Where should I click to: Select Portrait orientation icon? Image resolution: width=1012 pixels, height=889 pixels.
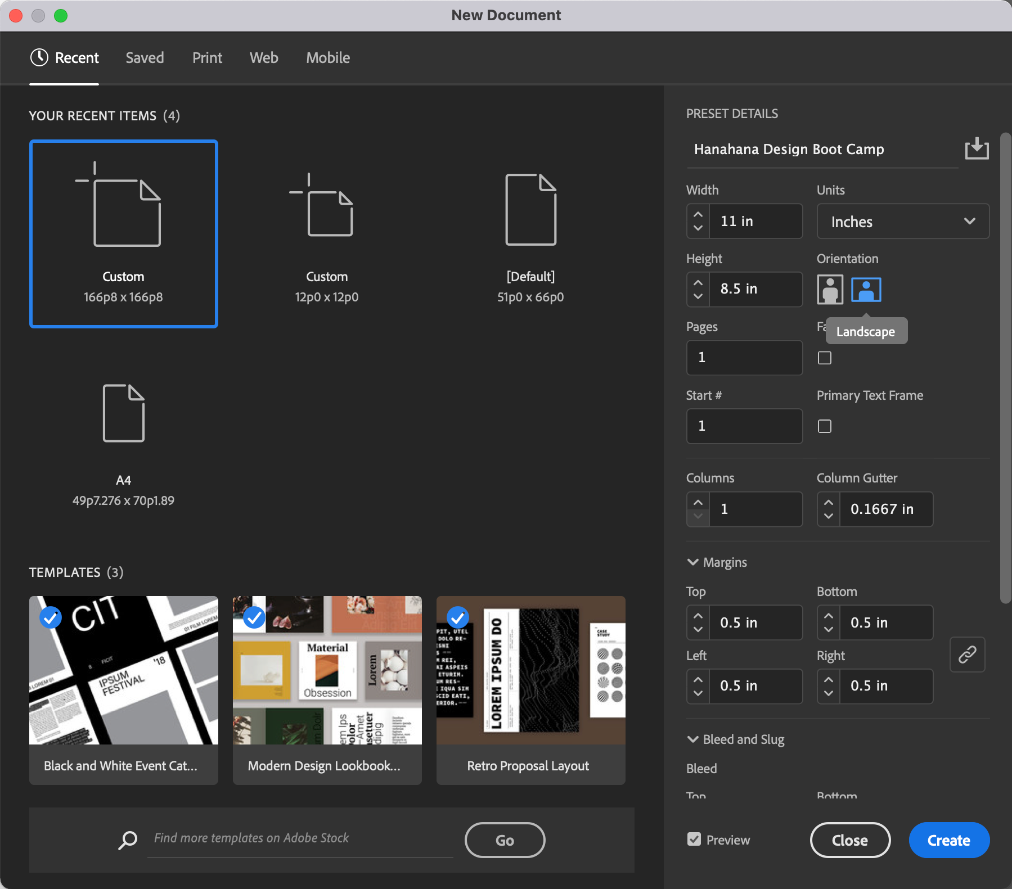pyautogui.click(x=830, y=290)
